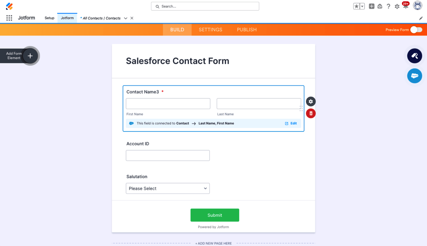Viewport: 427px width, 246px height.
Task: Close the All Contacts tab
Action: 132,18
